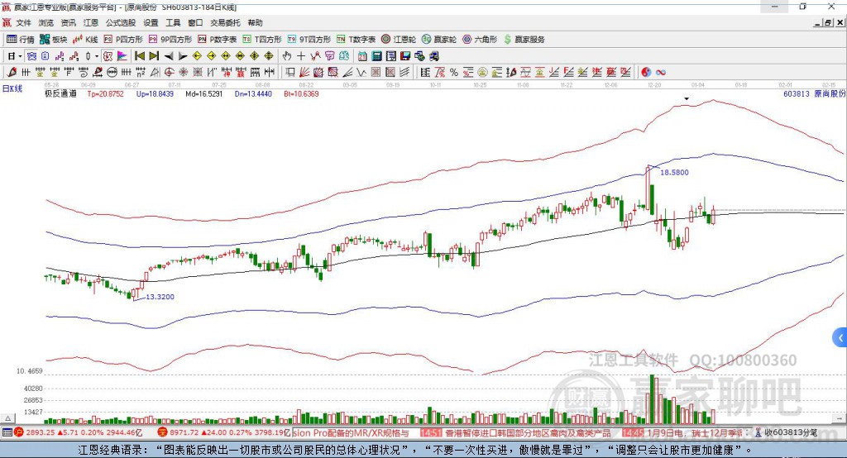Click the 极反通道 indicator label

click(x=60, y=94)
